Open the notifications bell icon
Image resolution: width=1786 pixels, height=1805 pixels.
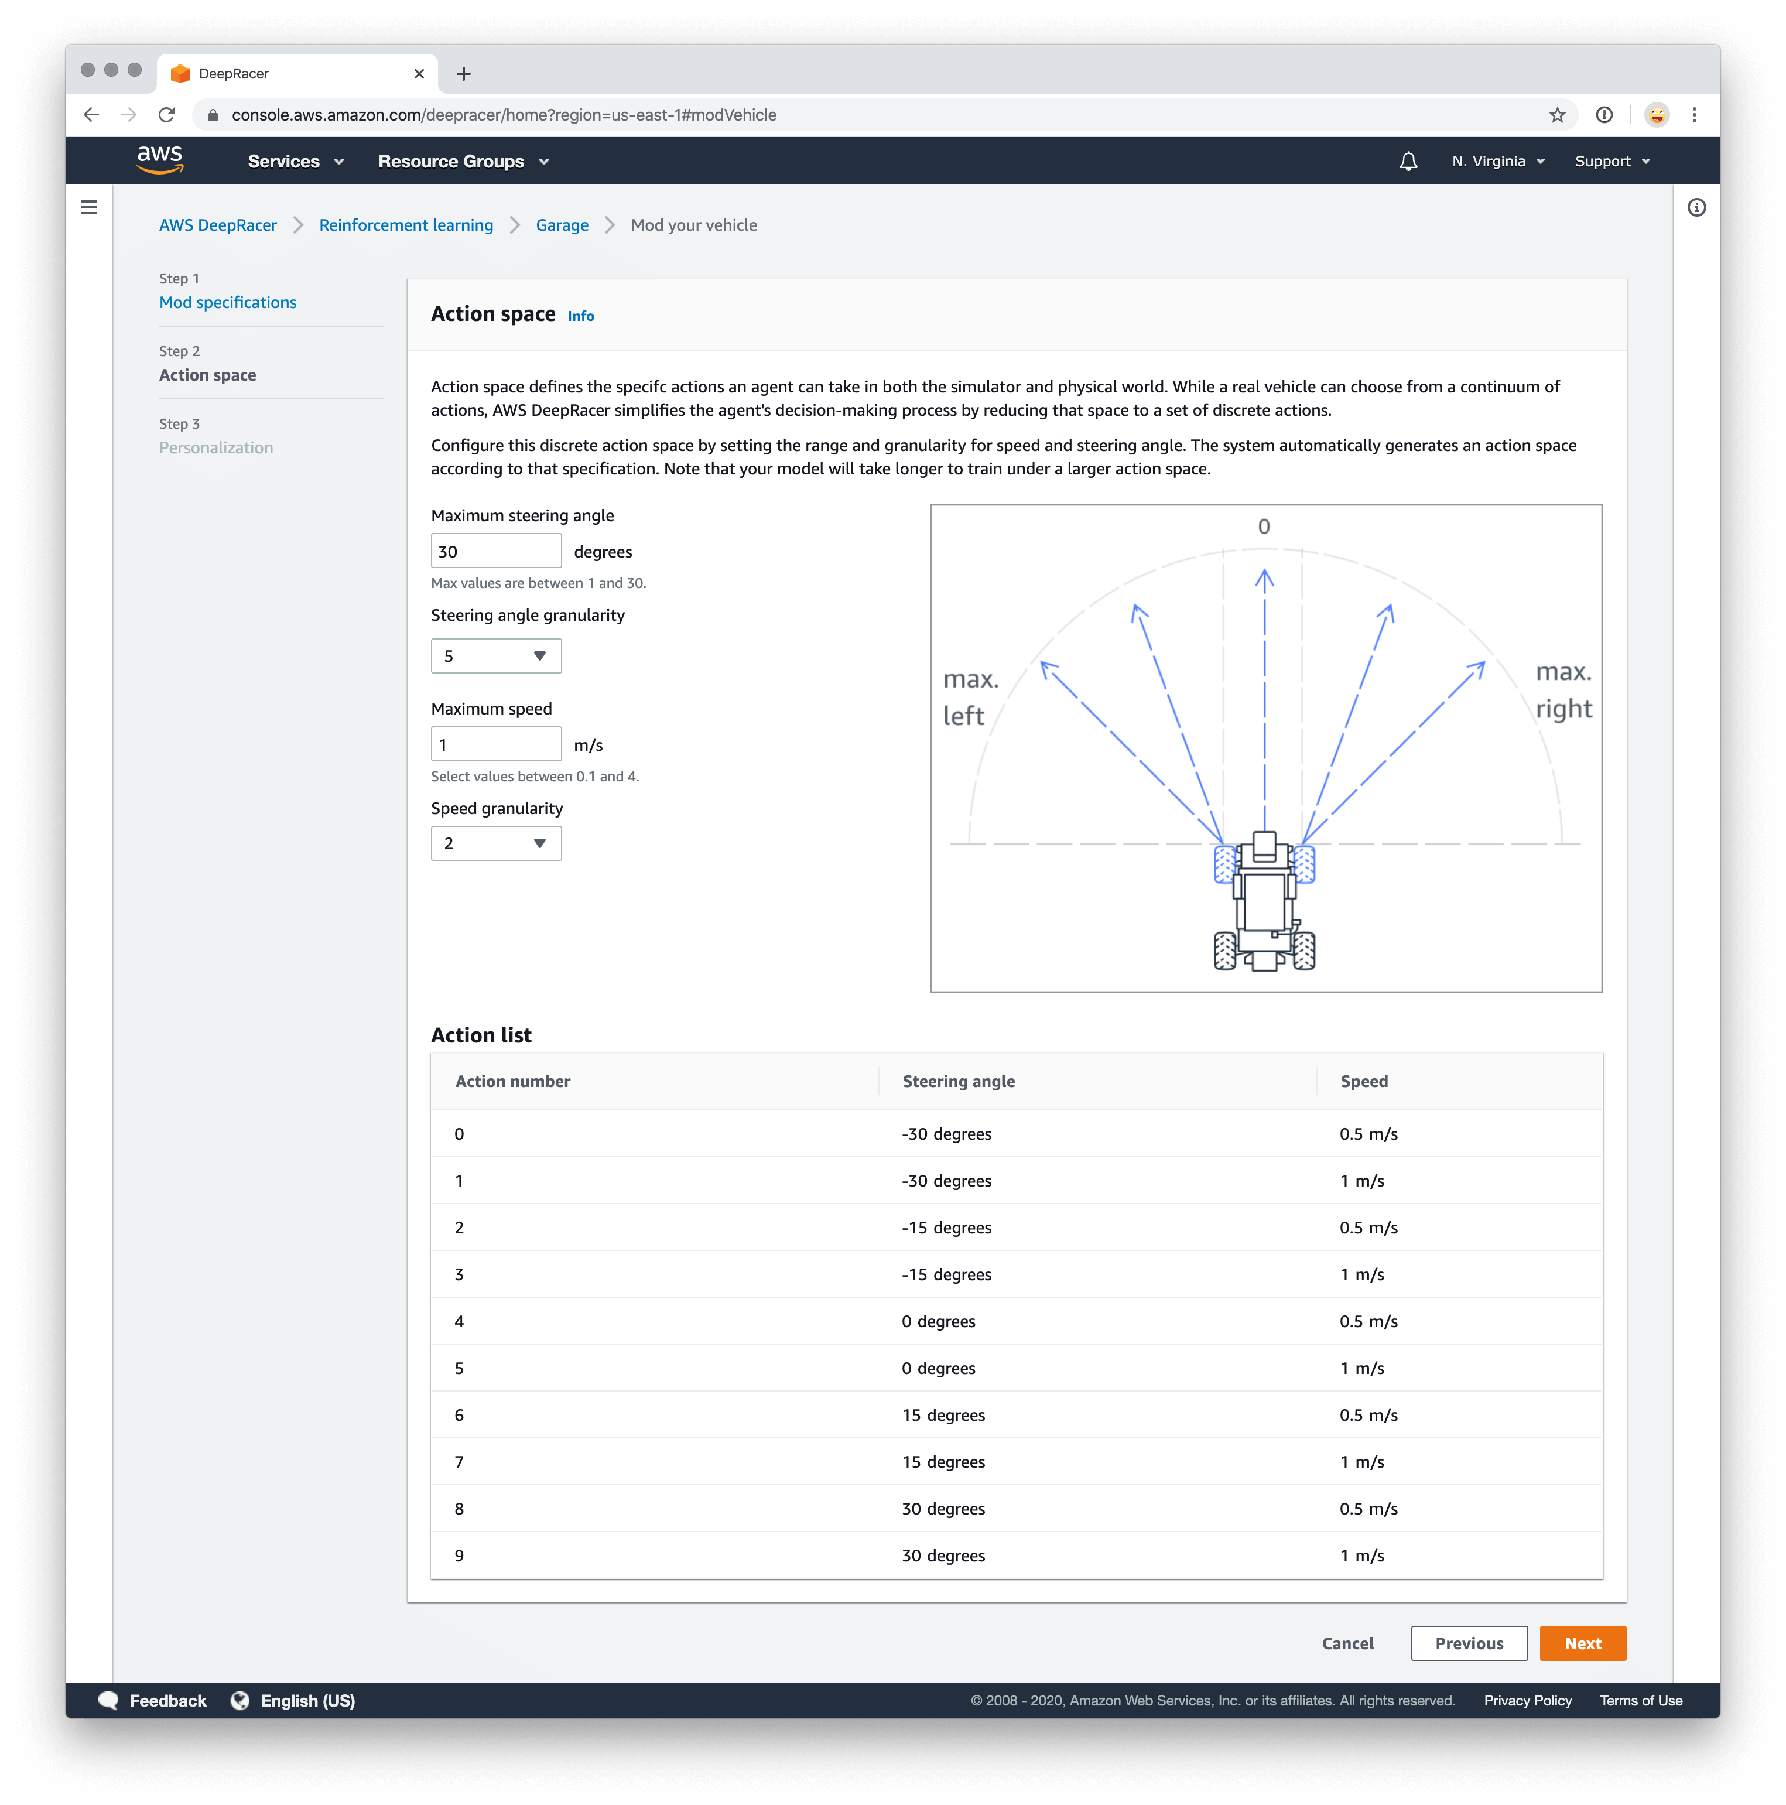(1408, 162)
